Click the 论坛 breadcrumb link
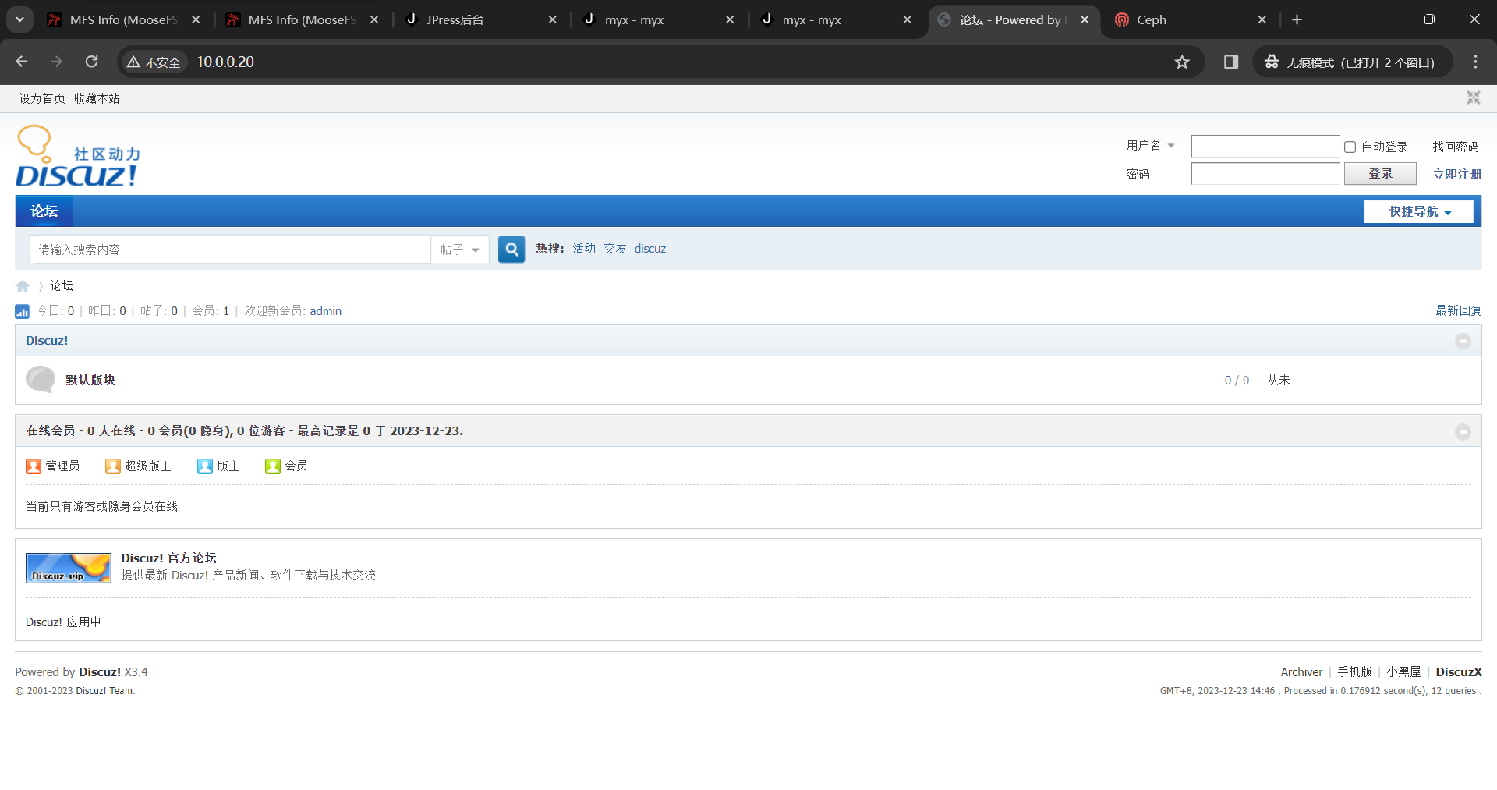Screen dimensions: 1497x790 pos(62,285)
